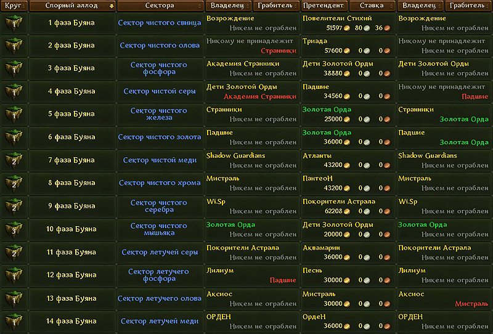Screen dimensions: 493x334
Task: Select the round 2 island icon for 7 фаза Буяна
Action: click(x=13, y=161)
